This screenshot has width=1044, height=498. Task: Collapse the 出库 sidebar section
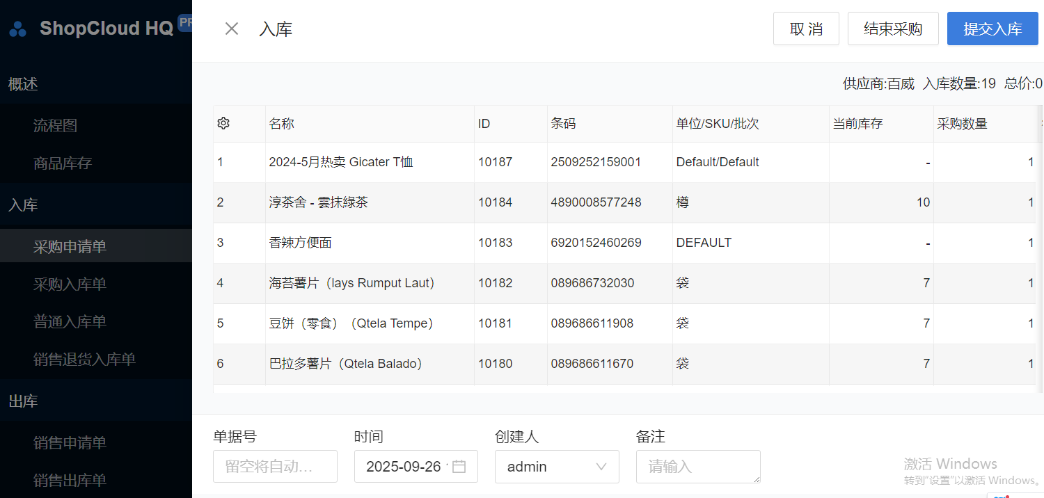pyautogui.click(x=96, y=401)
